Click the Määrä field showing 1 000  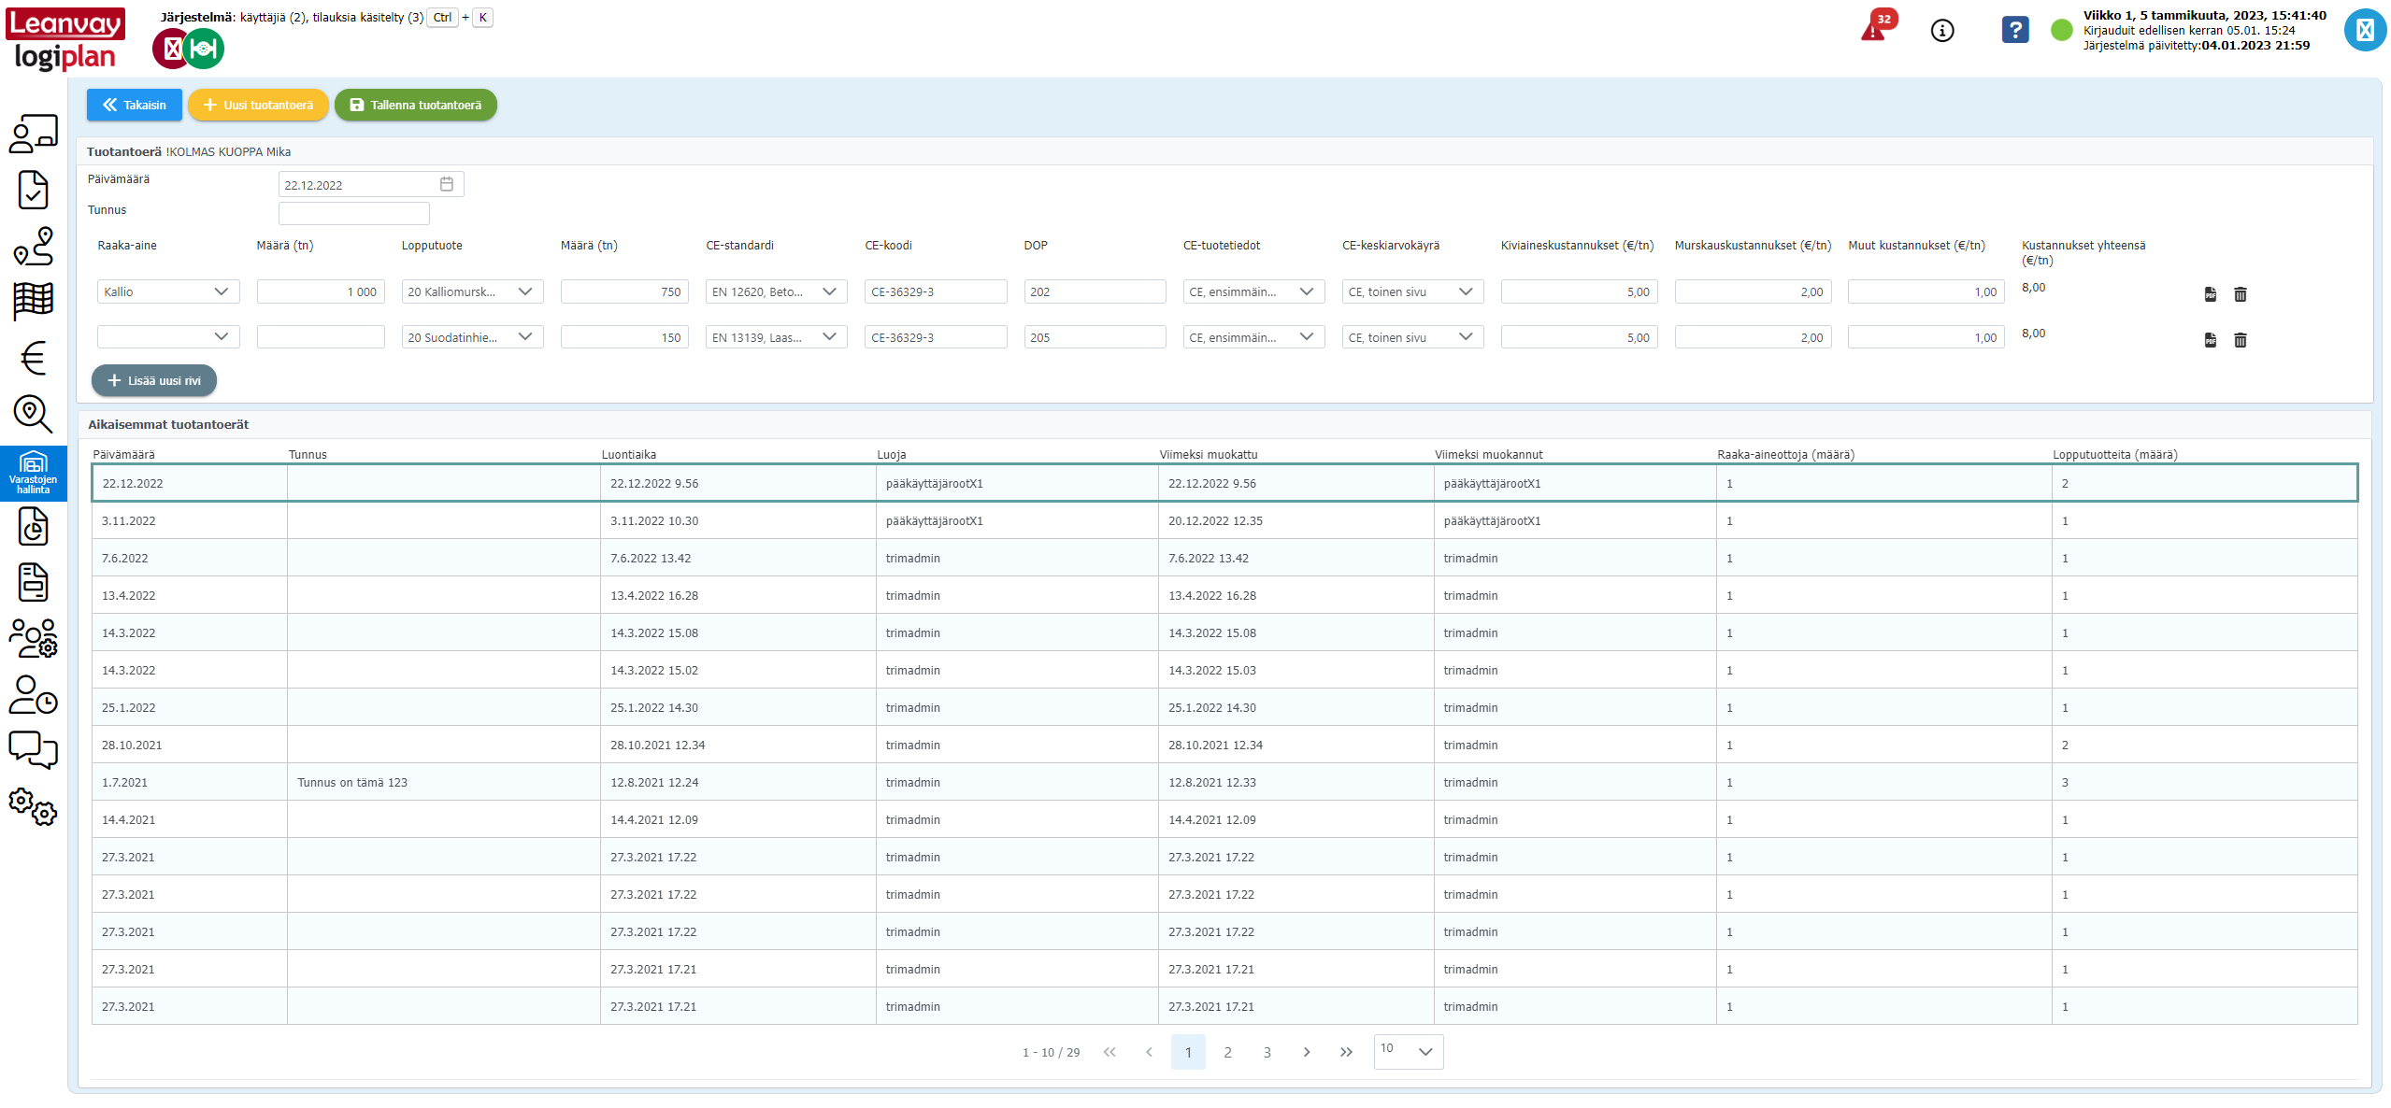pos(321,291)
